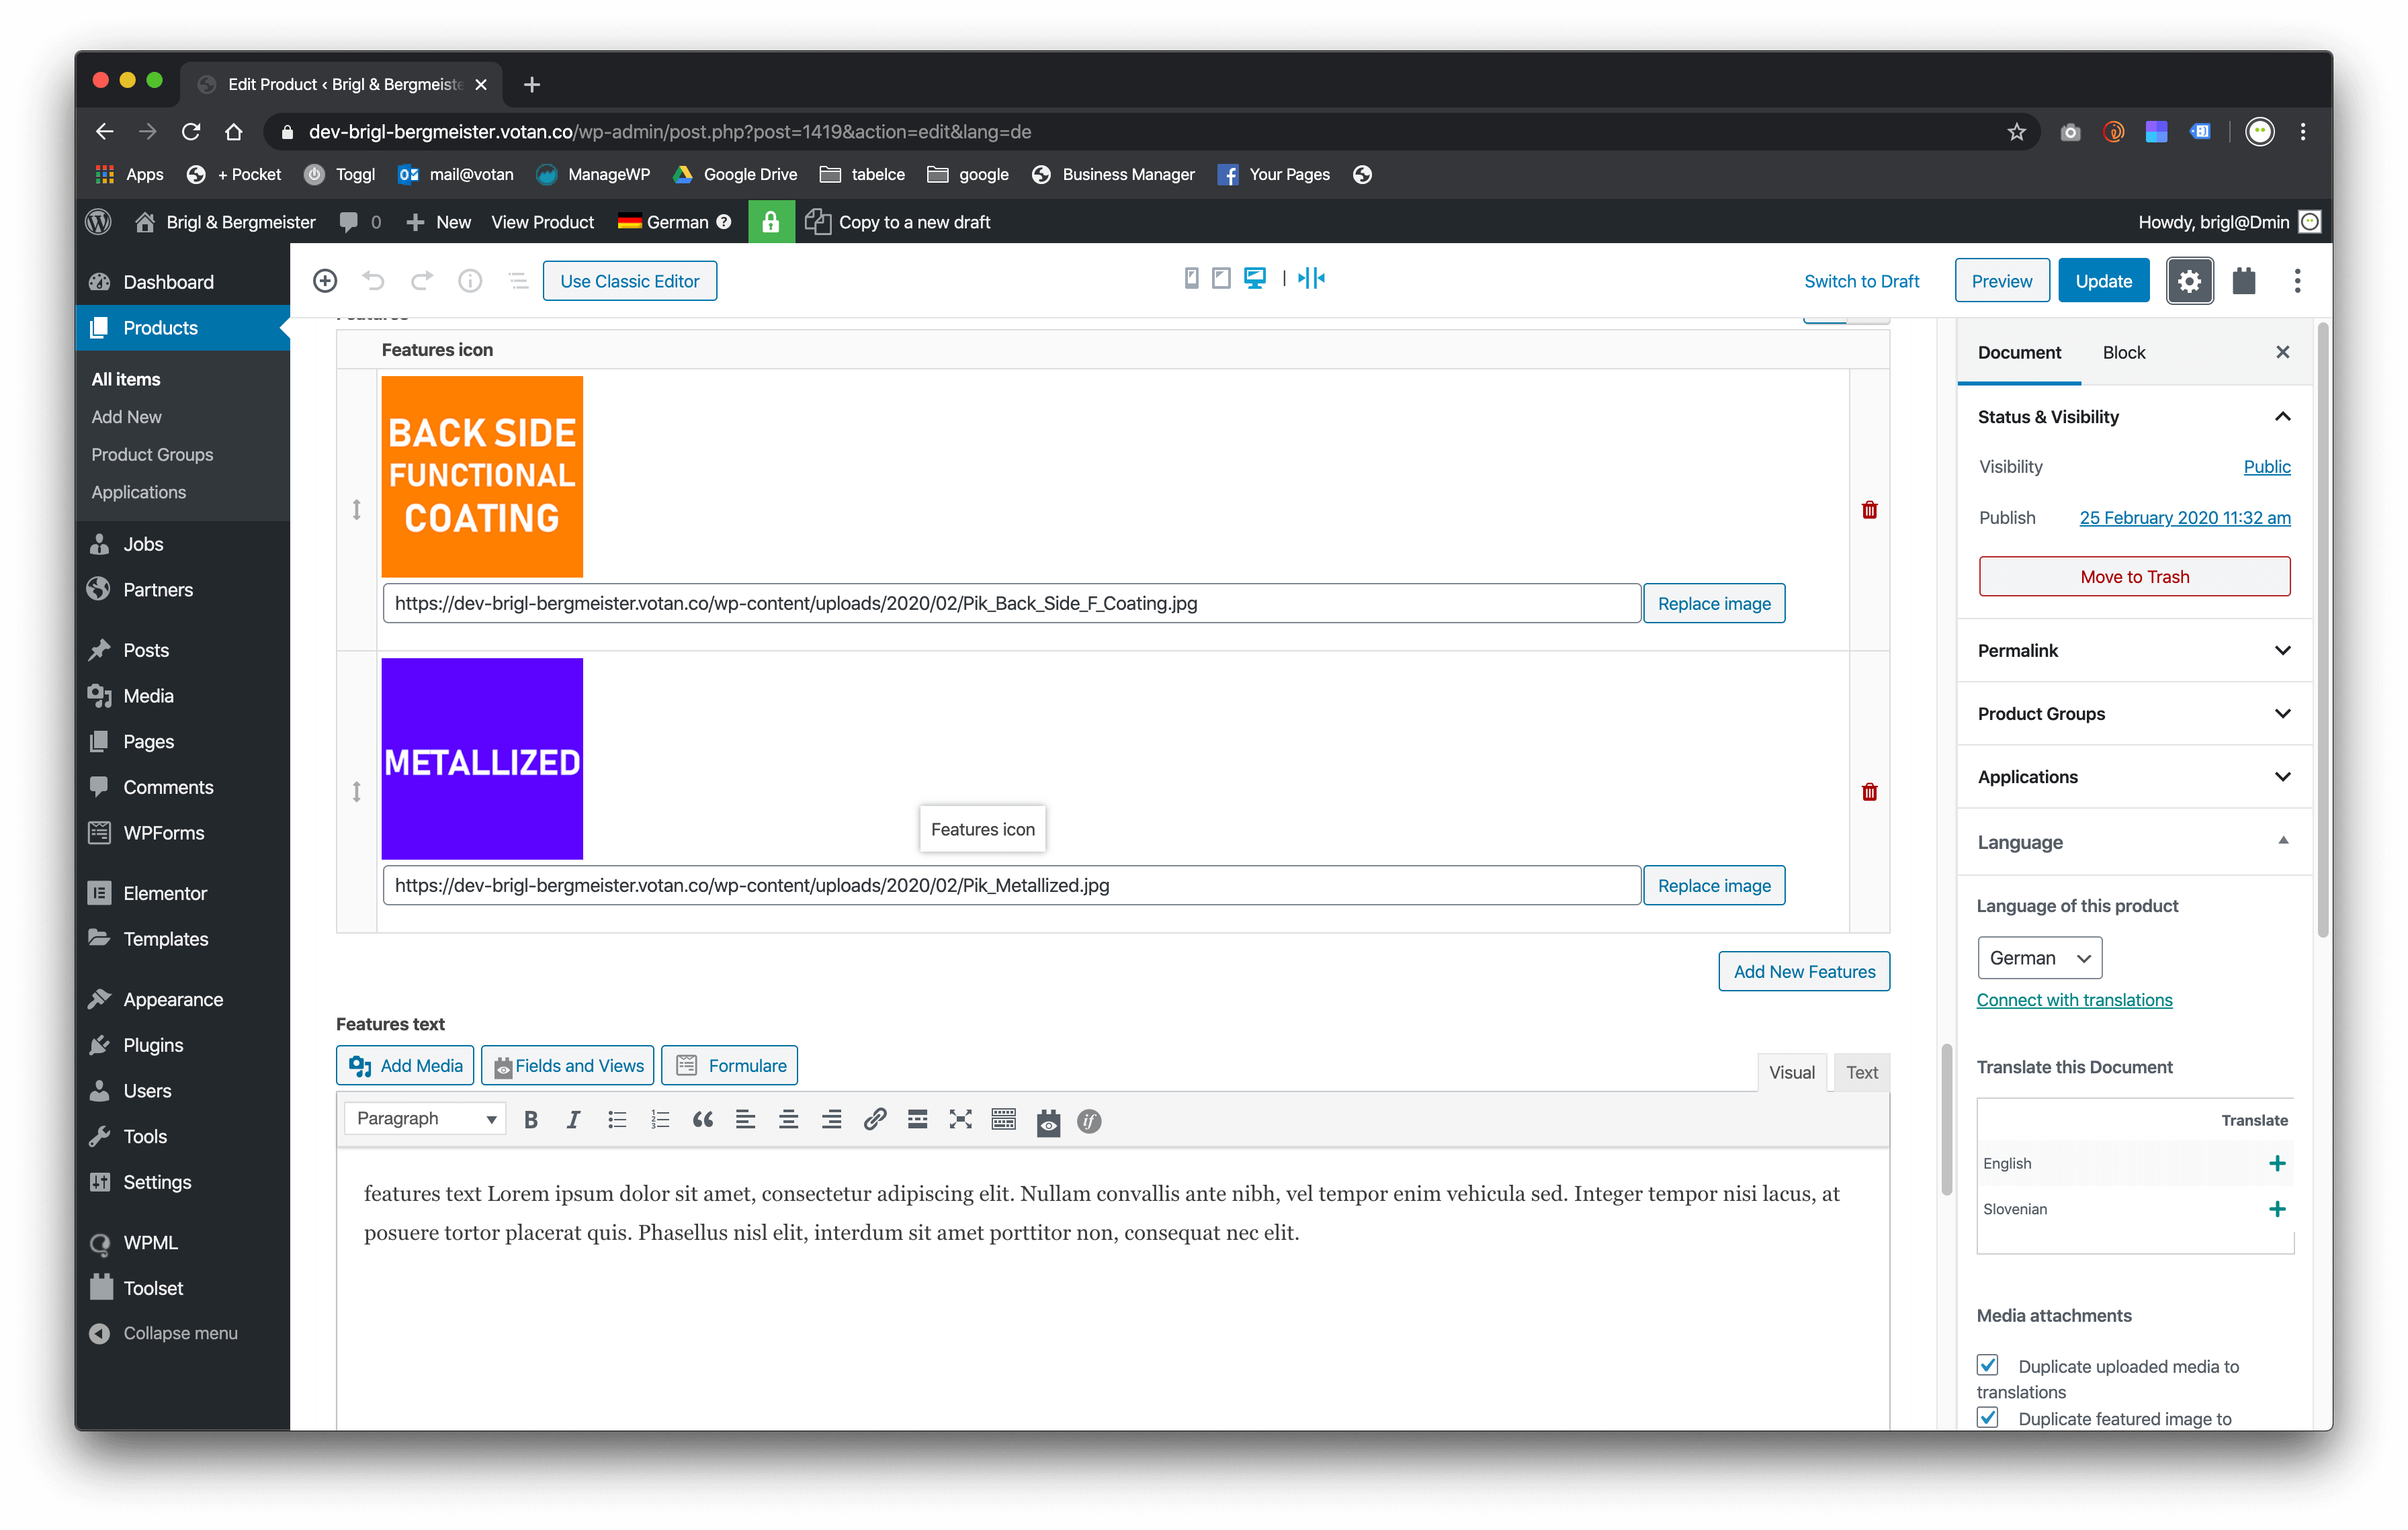Screen dimensions: 2408x1530
Task: Click Replace image for Metallized
Action: (1714, 885)
